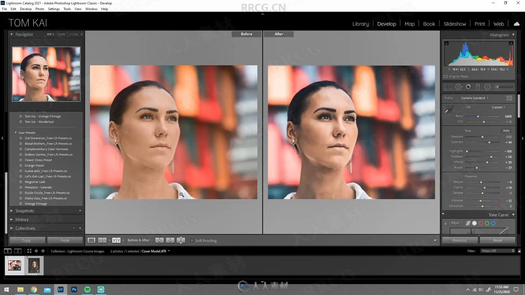Viewport: 525px width, 295px height.
Task: Toggle the Tone Curve panel switch
Action: (443, 214)
